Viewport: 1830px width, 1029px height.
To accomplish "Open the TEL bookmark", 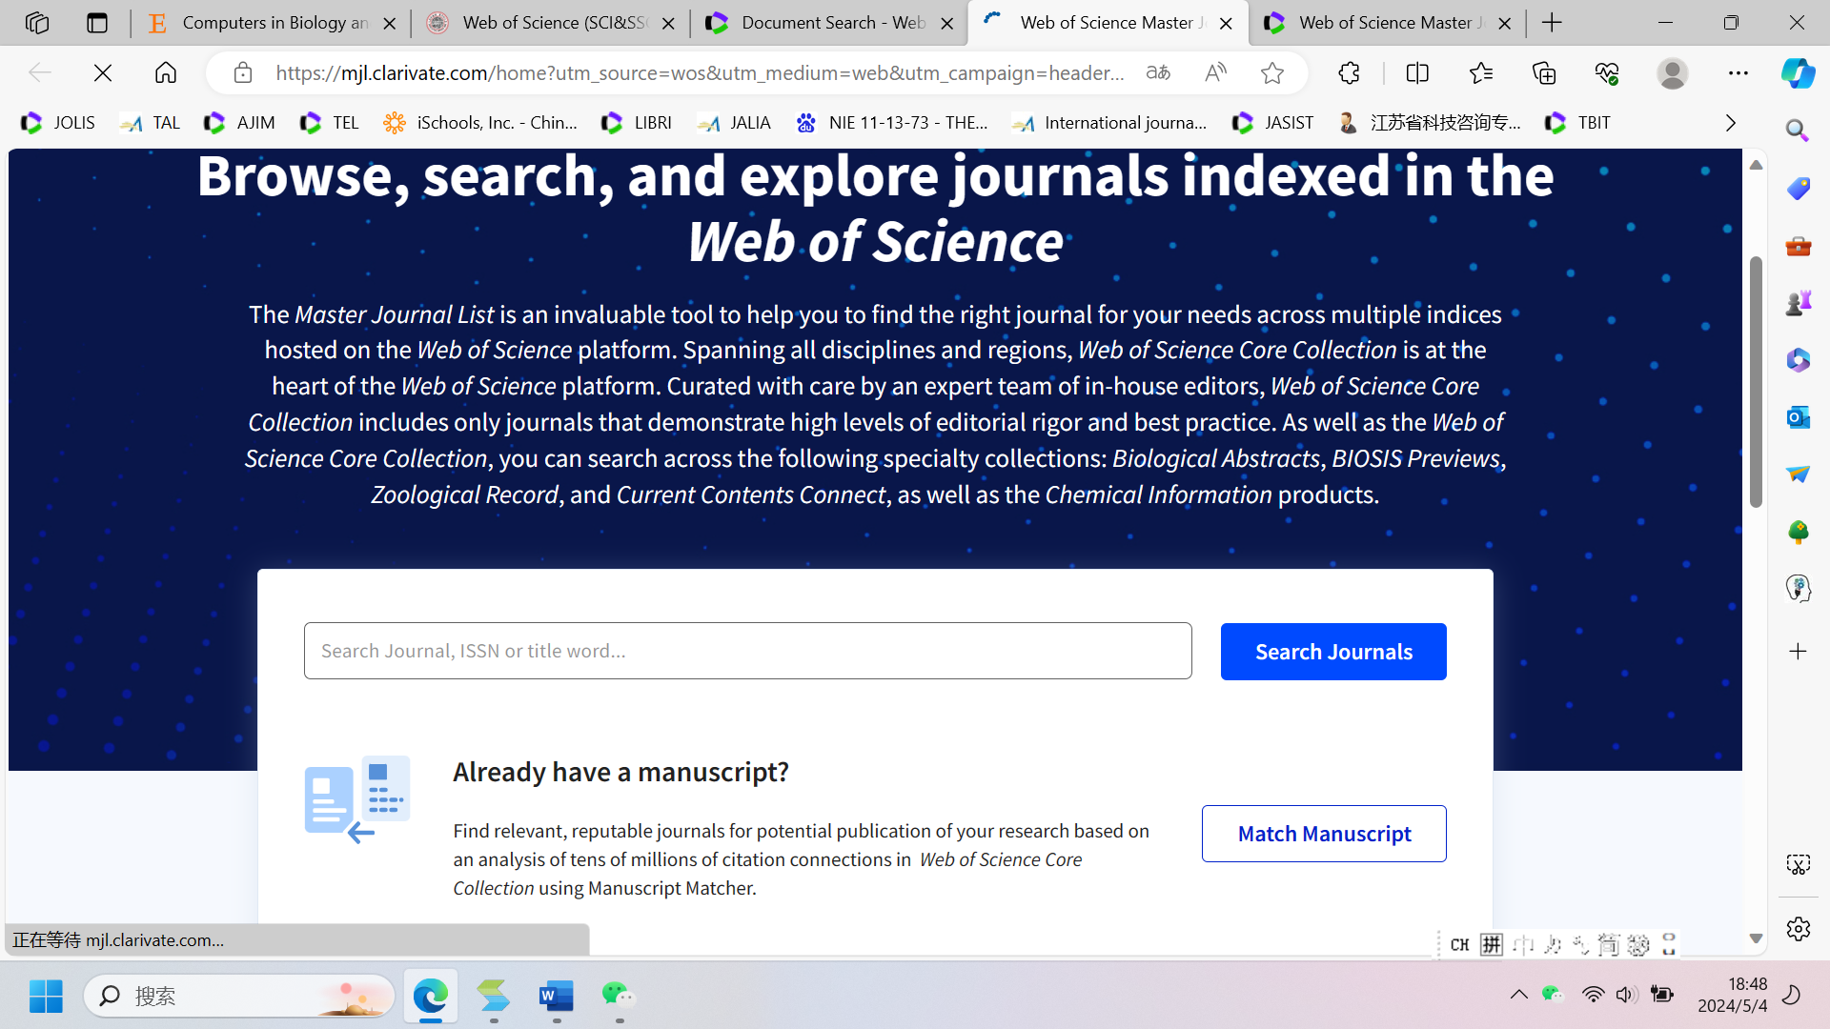I will tap(330, 123).
